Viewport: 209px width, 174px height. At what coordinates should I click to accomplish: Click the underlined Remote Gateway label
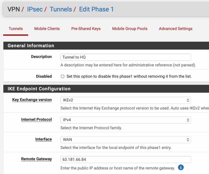(36, 159)
